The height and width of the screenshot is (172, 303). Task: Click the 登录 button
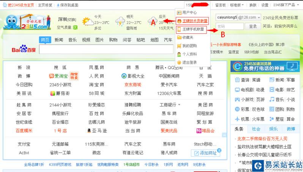(x=253, y=26)
